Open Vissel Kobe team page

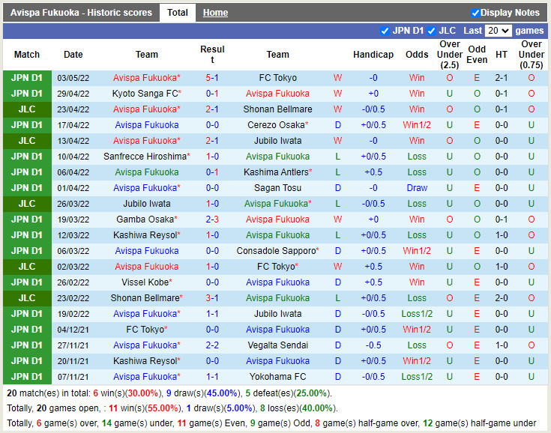(145, 282)
